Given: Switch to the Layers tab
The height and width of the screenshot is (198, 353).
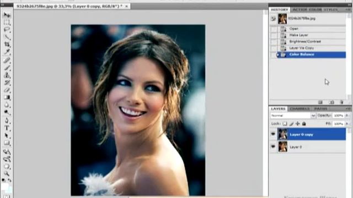Looking at the screenshot, I should (278, 109).
